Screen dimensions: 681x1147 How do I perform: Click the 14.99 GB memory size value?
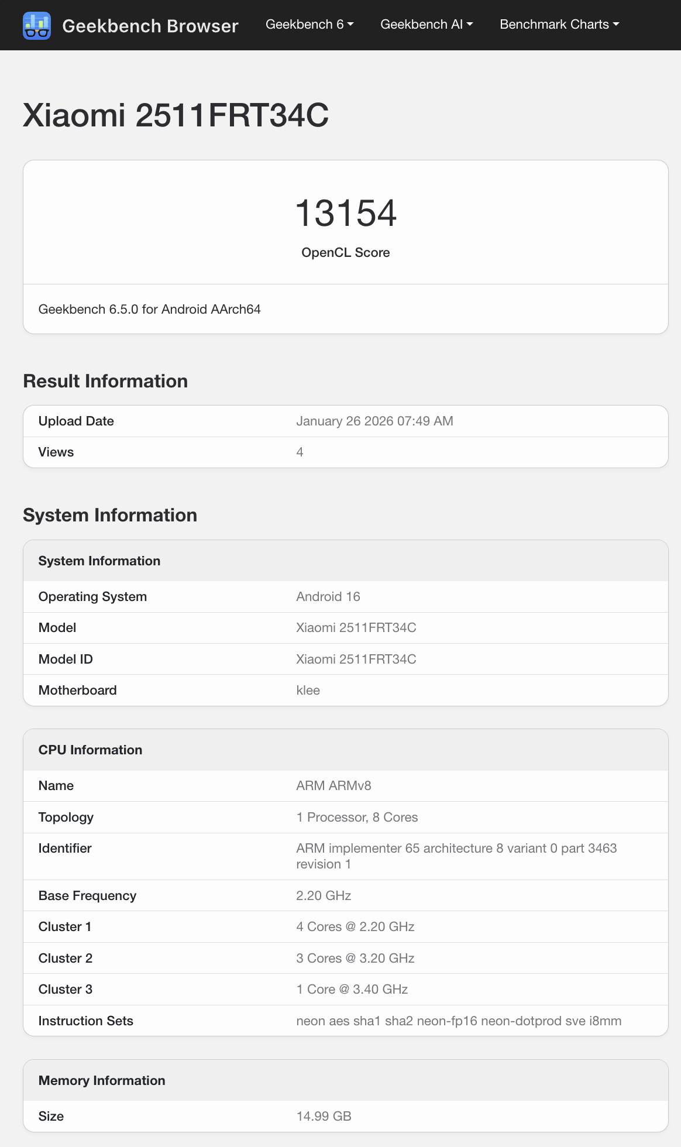click(x=324, y=1117)
